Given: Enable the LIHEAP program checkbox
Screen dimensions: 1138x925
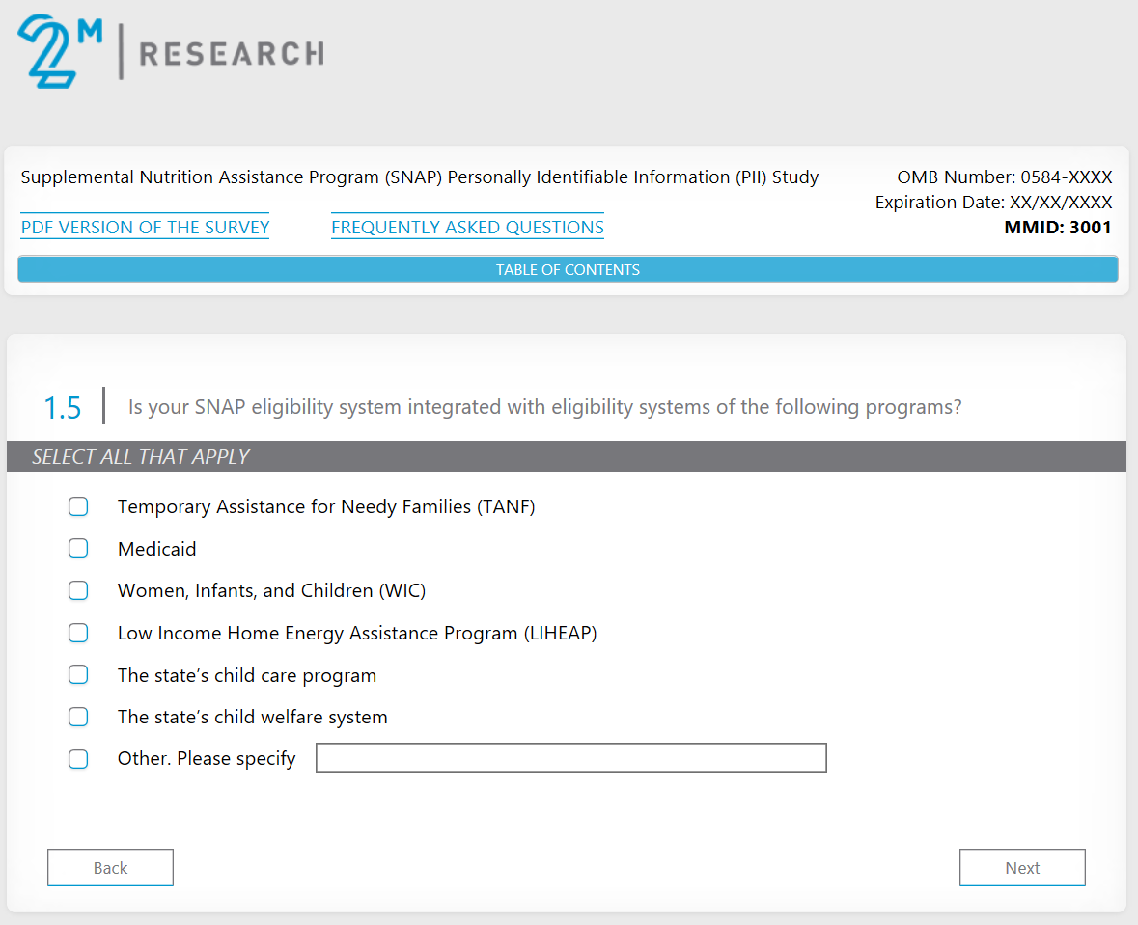Looking at the screenshot, I should [x=78, y=633].
